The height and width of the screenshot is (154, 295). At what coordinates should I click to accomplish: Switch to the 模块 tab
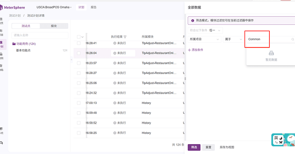pyautogui.click(x=54, y=26)
